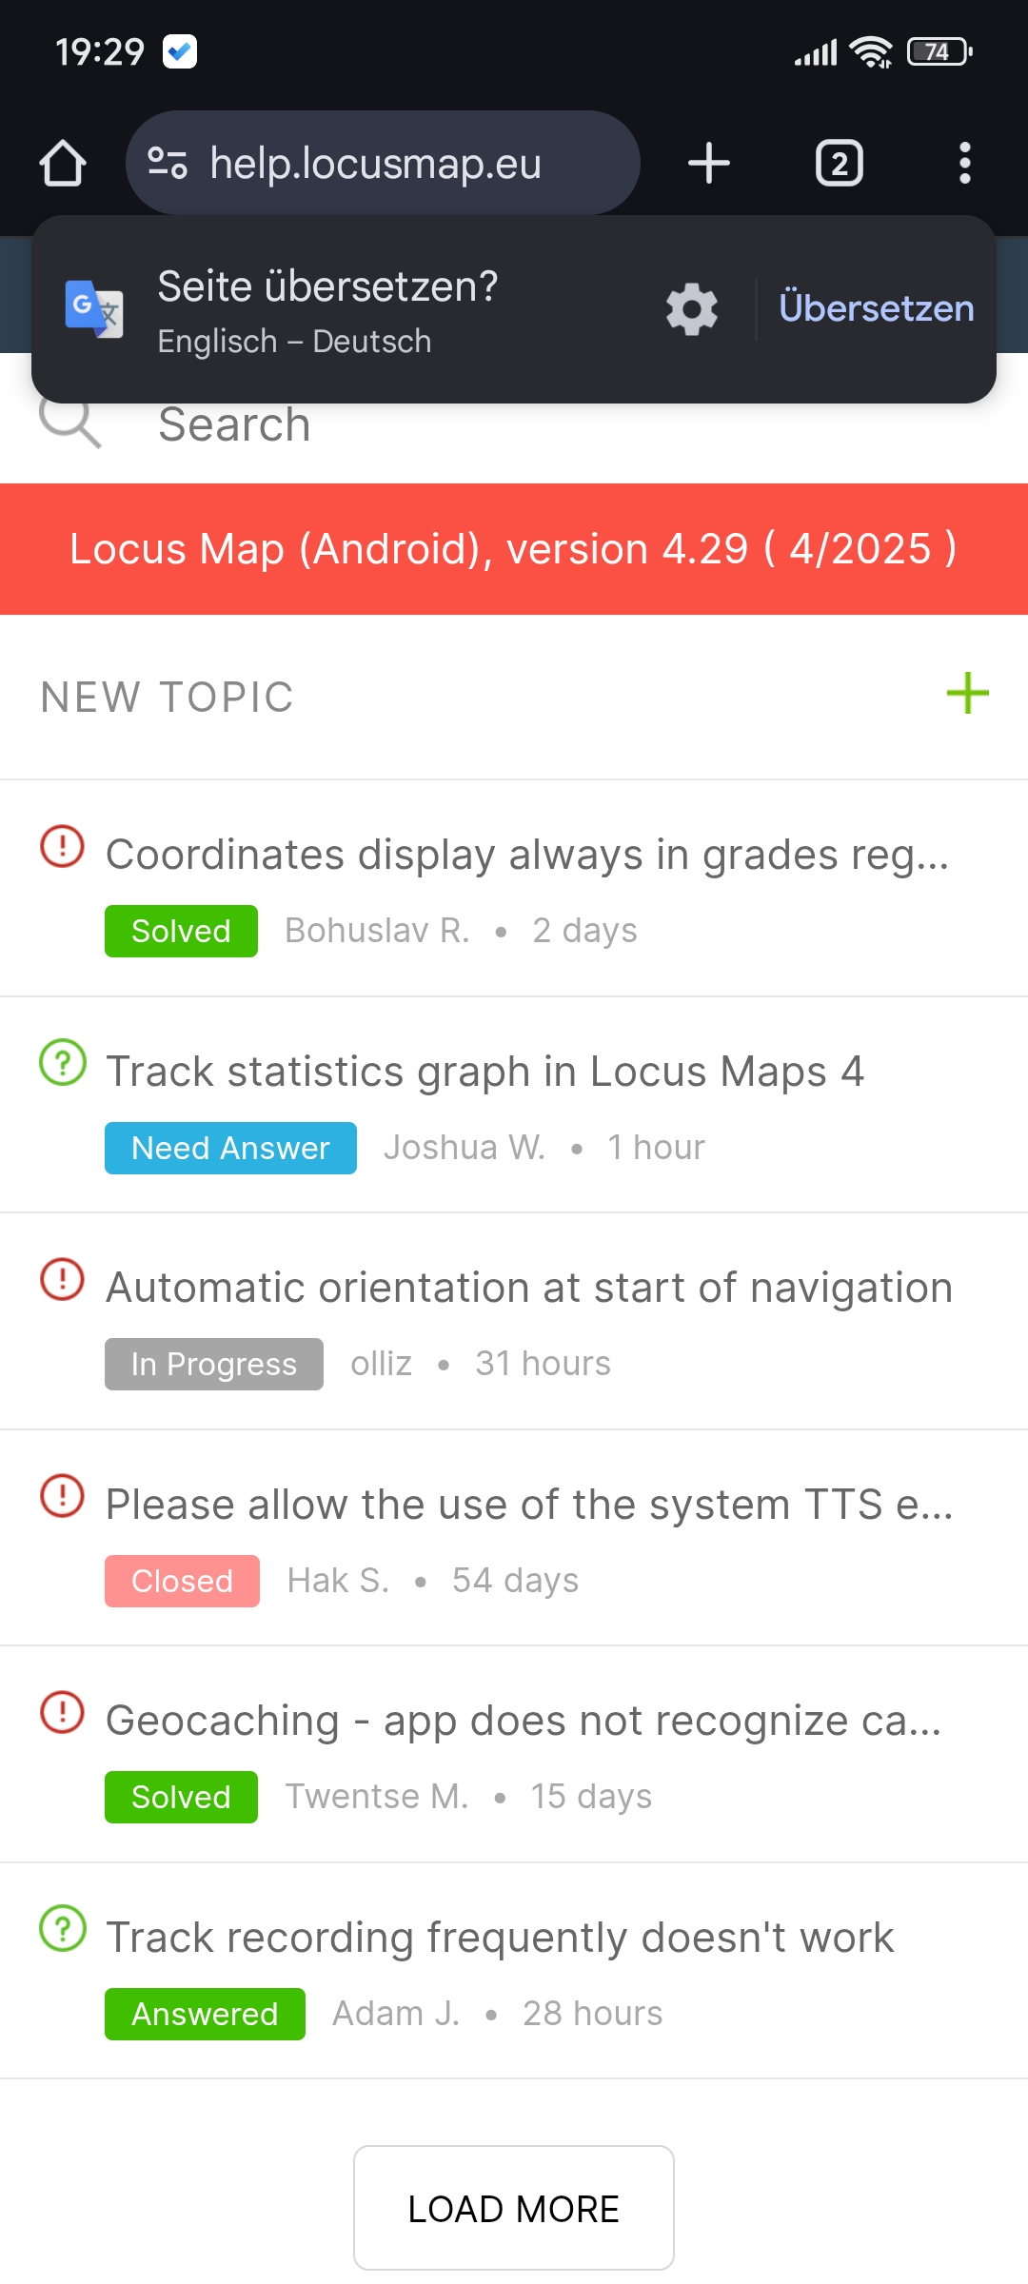
Task: Open topic Track recording frequently doesn't work
Action: pos(500,1938)
